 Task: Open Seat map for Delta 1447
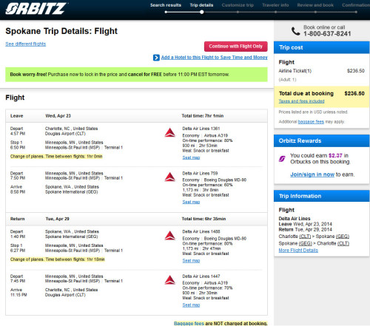pos(191,305)
